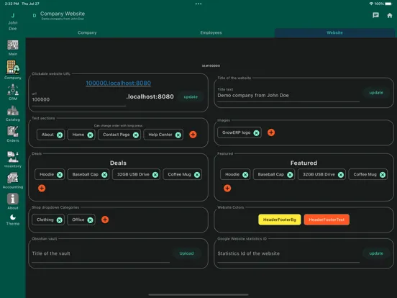The image size is (397, 298).
Task: Select the Website tab
Action: [334, 32]
